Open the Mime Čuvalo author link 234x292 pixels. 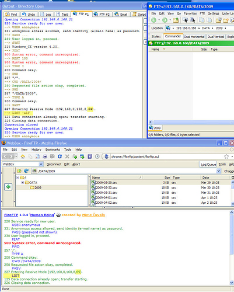click(93, 215)
